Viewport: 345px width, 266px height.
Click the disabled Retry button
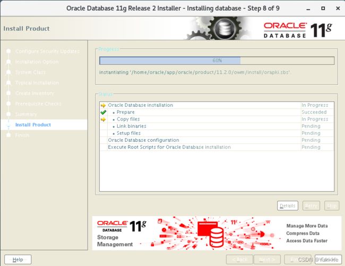coord(311,205)
